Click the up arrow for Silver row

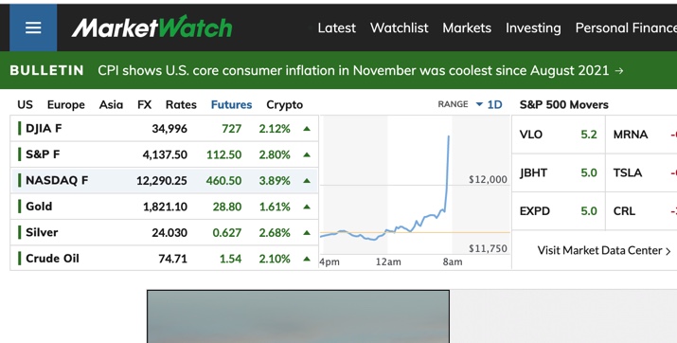tap(307, 232)
